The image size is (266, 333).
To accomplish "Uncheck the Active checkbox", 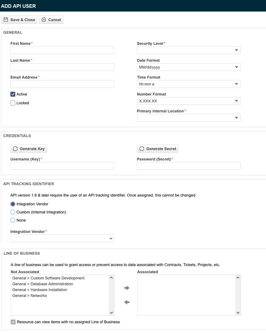I will (13, 94).
